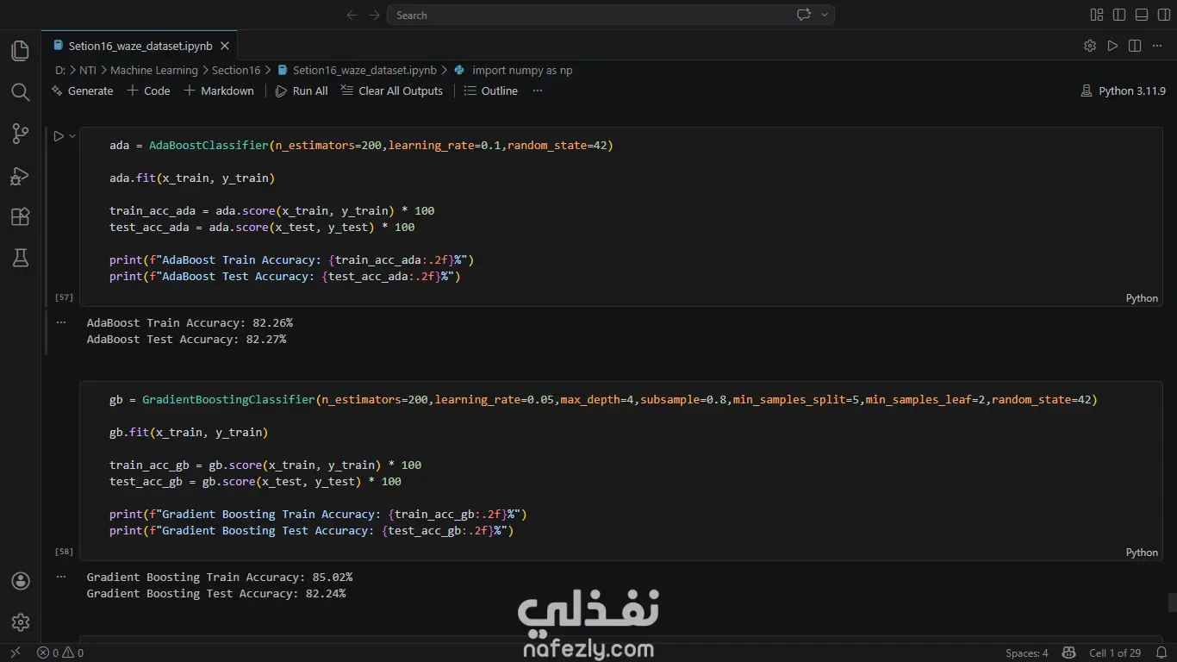
Task: Change language mode of Gradient Boosting cell (Python)
Action: coord(1142,552)
